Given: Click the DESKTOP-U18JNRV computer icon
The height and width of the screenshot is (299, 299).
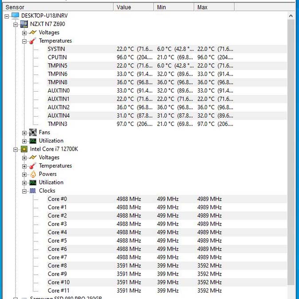Looking at the screenshot, I should 15,16.
